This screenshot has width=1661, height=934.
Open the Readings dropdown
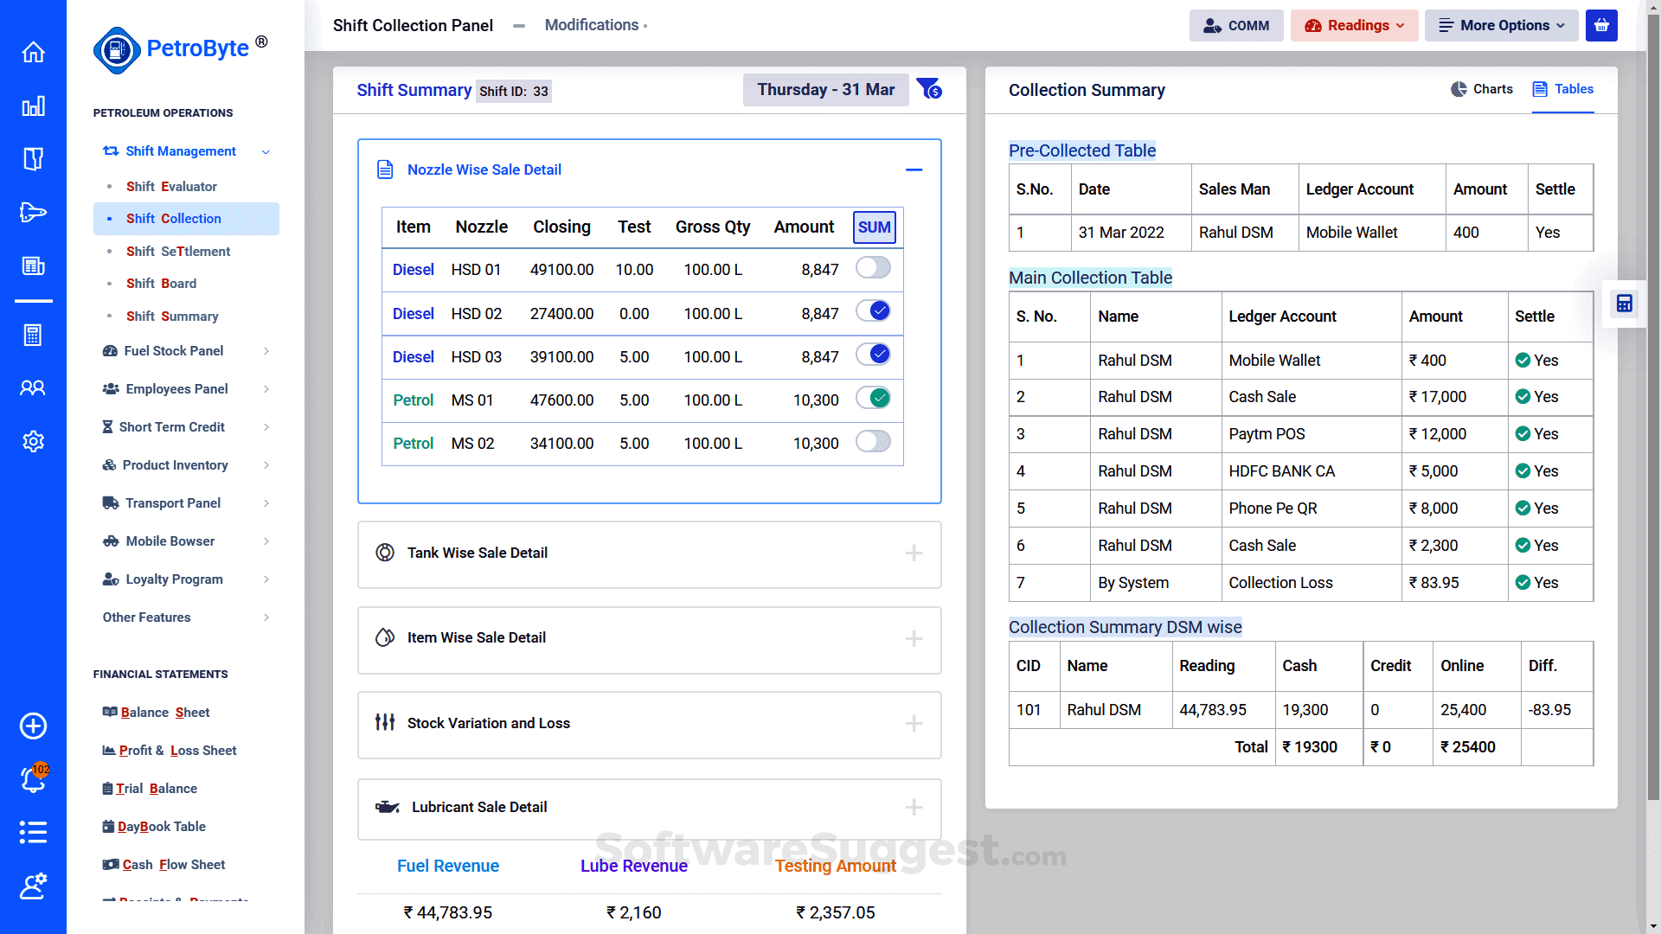point(1354,25)
